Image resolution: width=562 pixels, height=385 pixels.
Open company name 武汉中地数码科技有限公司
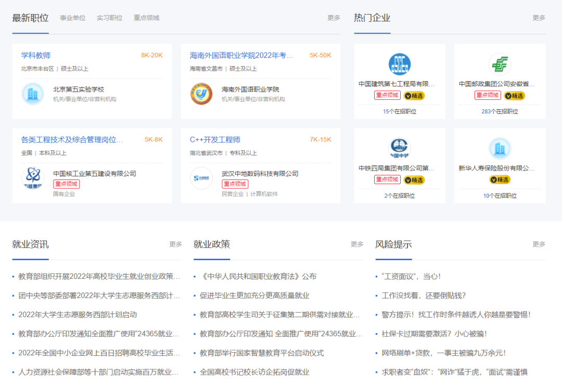(x=260, y=173)
